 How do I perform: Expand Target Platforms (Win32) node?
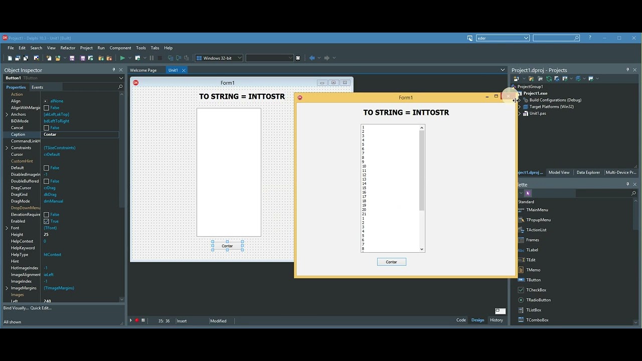pos(520,107)
